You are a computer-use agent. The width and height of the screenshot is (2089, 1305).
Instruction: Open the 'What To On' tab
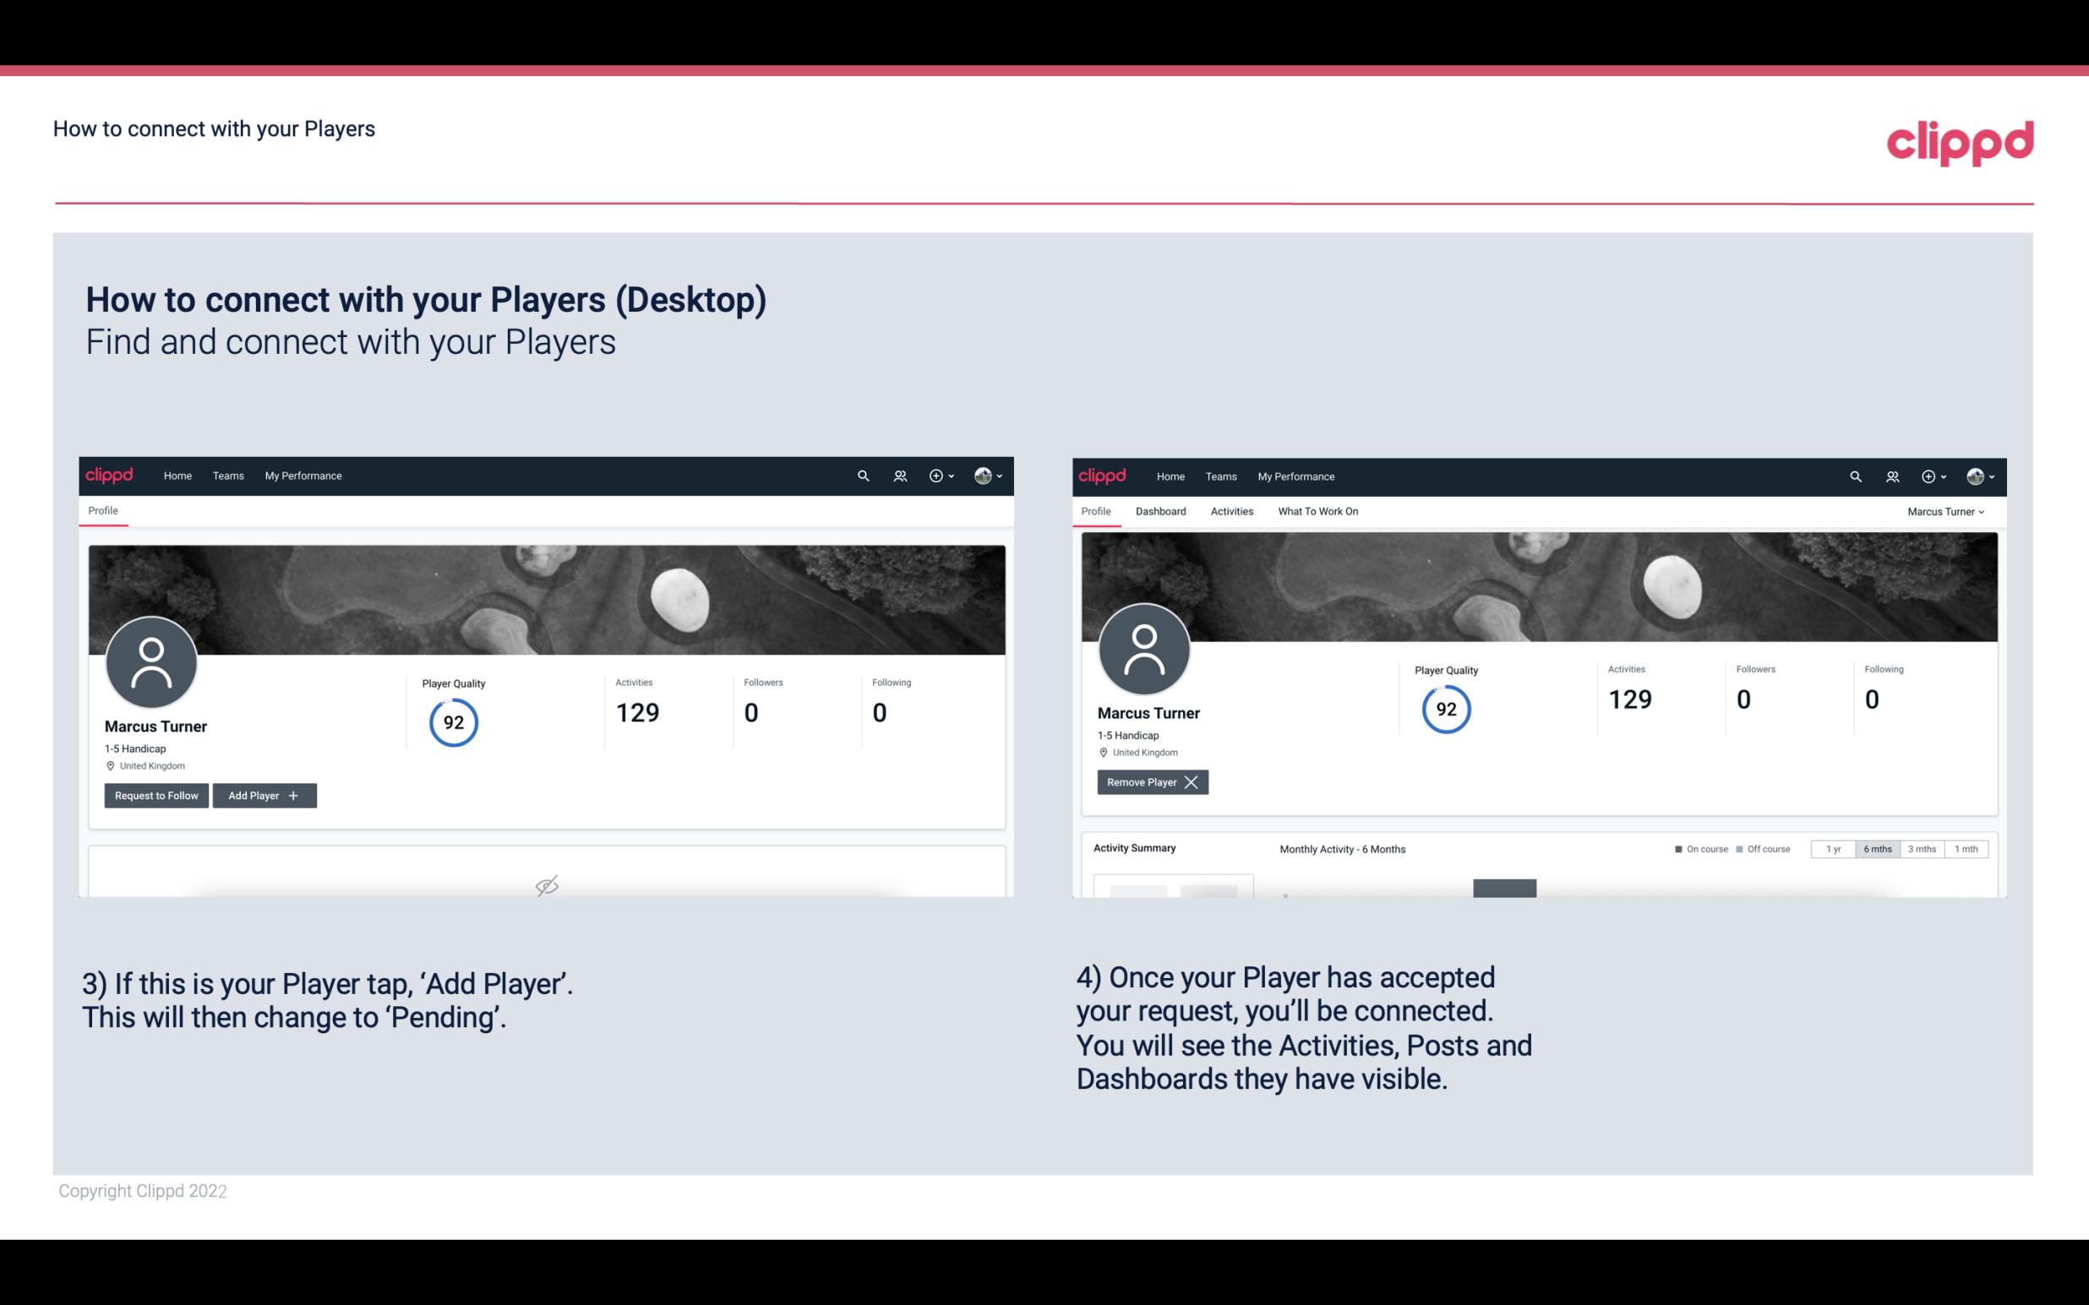[1319, 509]
